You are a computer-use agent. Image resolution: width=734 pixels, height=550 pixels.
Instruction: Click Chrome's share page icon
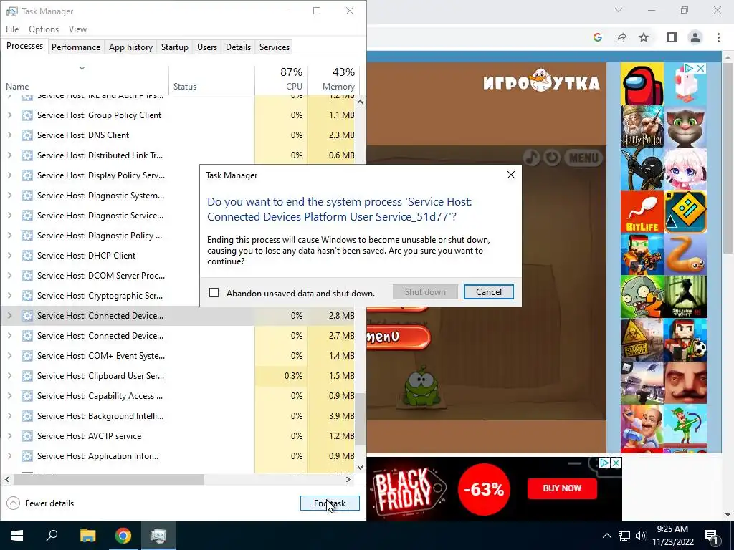(621, 37)
